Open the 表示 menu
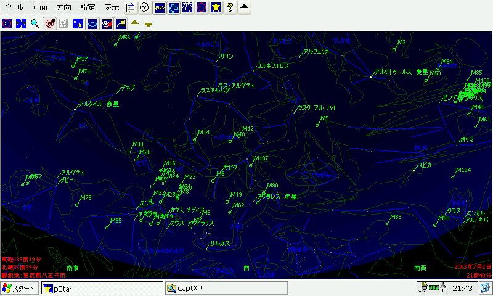 pos(112,7)
